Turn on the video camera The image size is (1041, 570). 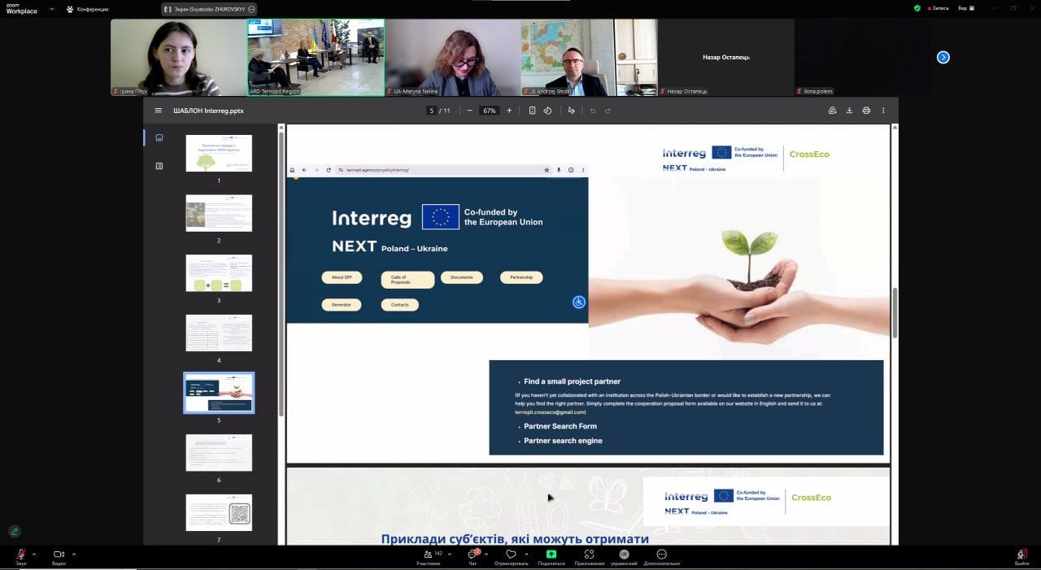[59, 555]
